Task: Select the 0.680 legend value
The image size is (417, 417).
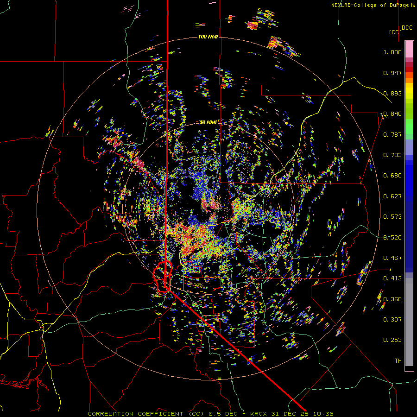Action: tap(392, 176)
